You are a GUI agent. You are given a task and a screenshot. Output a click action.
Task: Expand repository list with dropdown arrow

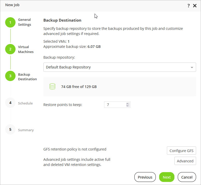(x=192, y=67)
